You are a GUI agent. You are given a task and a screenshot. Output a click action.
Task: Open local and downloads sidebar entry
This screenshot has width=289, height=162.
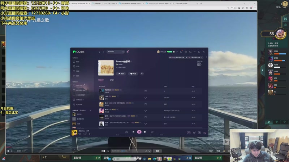click(x=79, y=95)
